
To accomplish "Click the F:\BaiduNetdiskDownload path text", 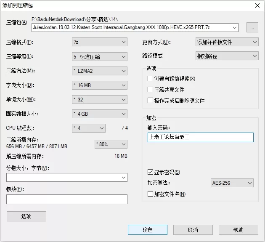I will coord(75,19).
